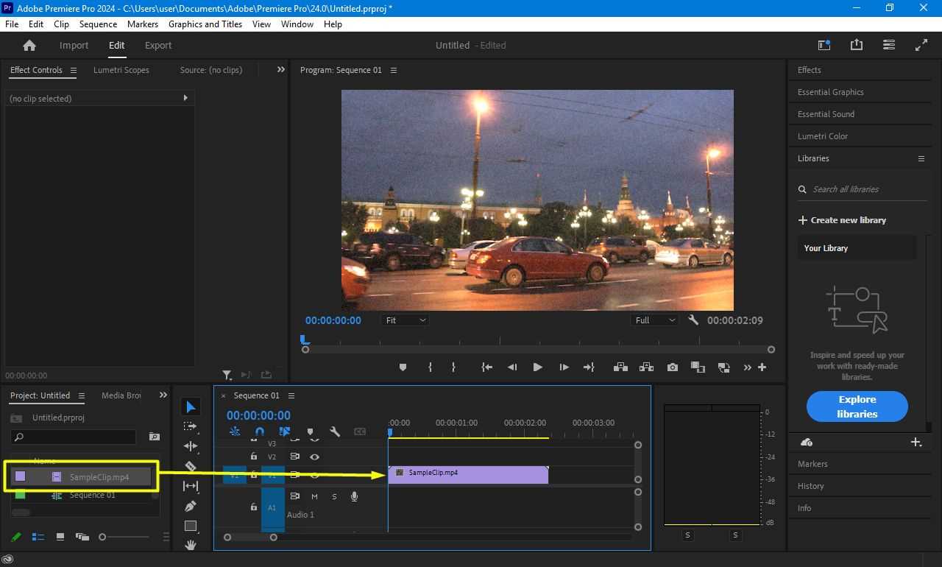Pick the Ripple Edit tool
This screenshot has width=942, height=567.
[x=191, y=446]
